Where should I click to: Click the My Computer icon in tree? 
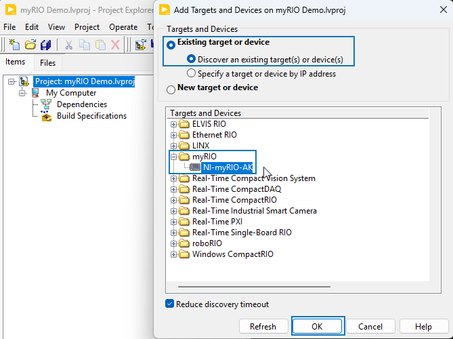tap(35, 93)
